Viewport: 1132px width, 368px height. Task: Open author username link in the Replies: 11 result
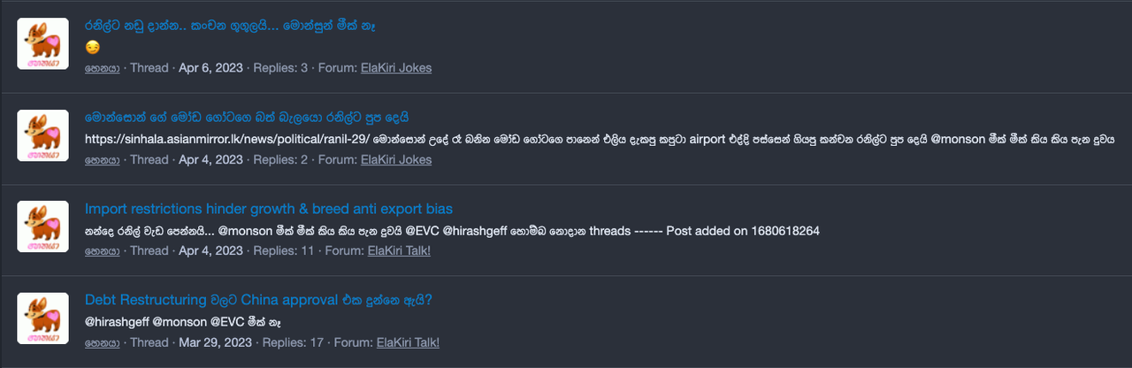[x=102, y=251]
